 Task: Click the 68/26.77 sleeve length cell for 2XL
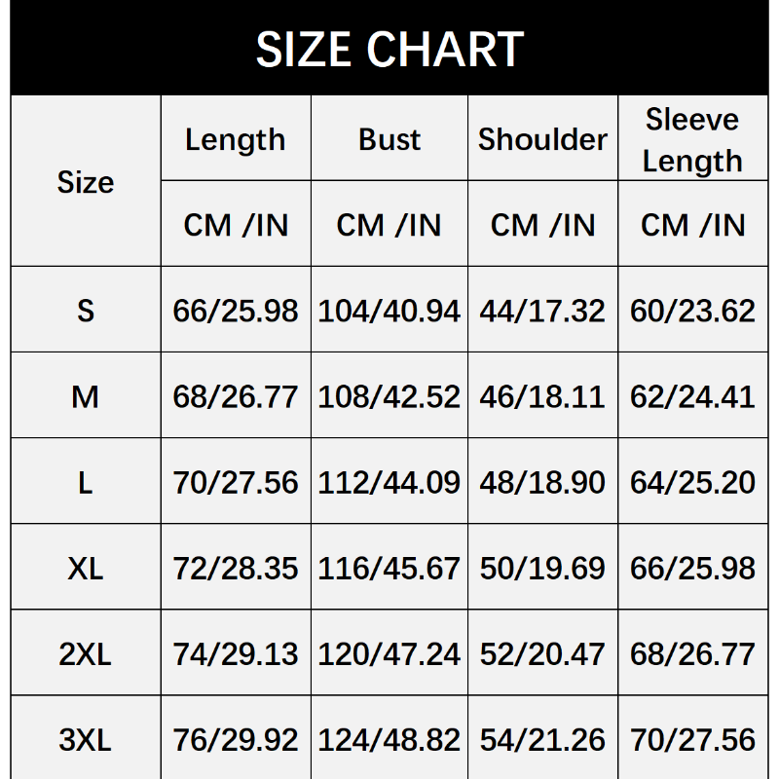(692, 653)
